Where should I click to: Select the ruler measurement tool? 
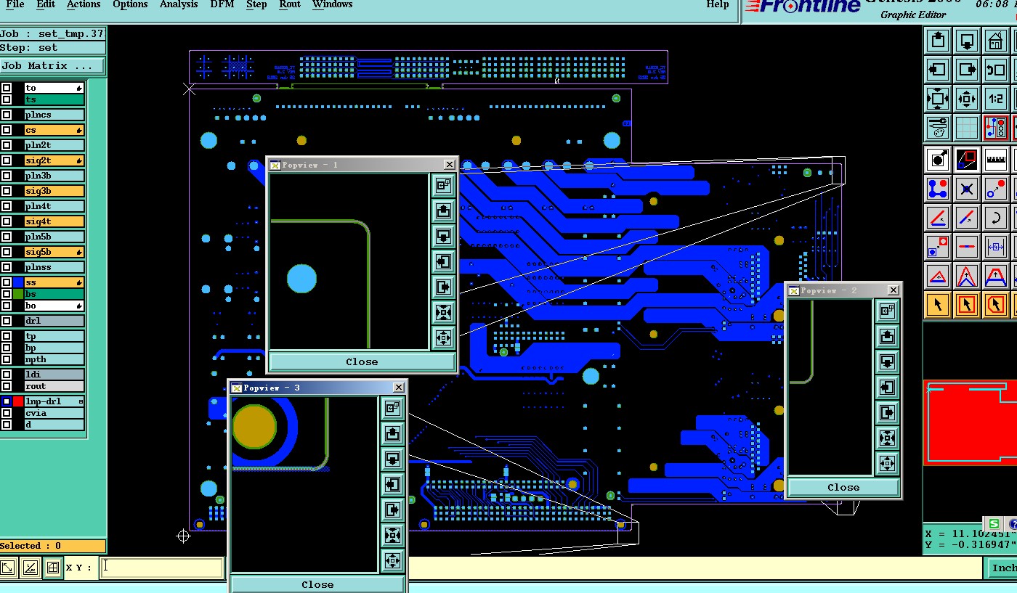tap(996, 159)
